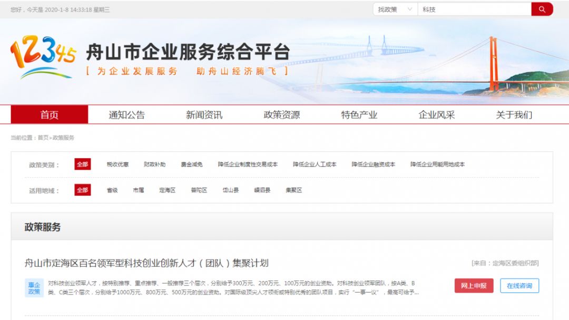
Task: Select the 财政补助 policy category filter
Action: click(x=153, y=164)
